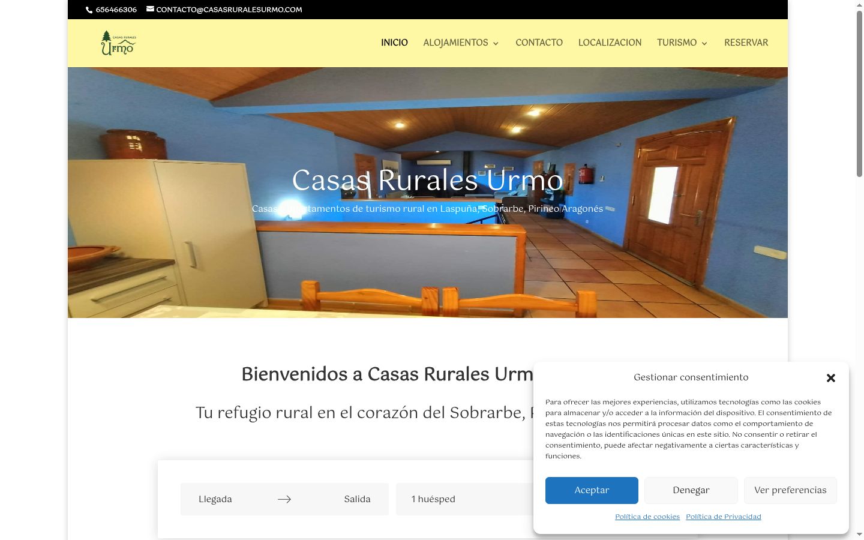The width and height of the screenshot is (864, 540).
Task: Expand the ALOJAMIENTOS dropdown chevron
Action: (496, 43)
